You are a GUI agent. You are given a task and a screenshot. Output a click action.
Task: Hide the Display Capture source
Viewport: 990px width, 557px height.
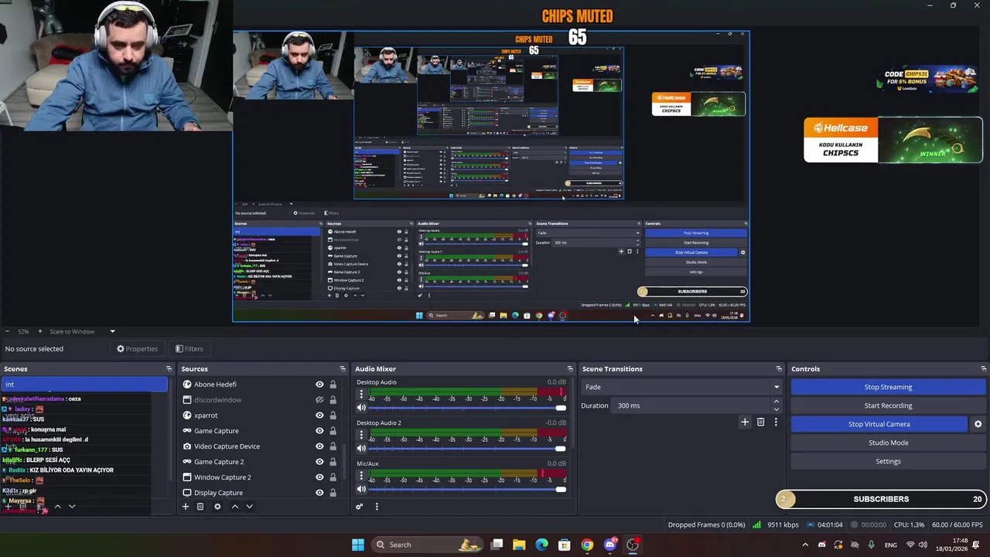click(x=319, y=493)
